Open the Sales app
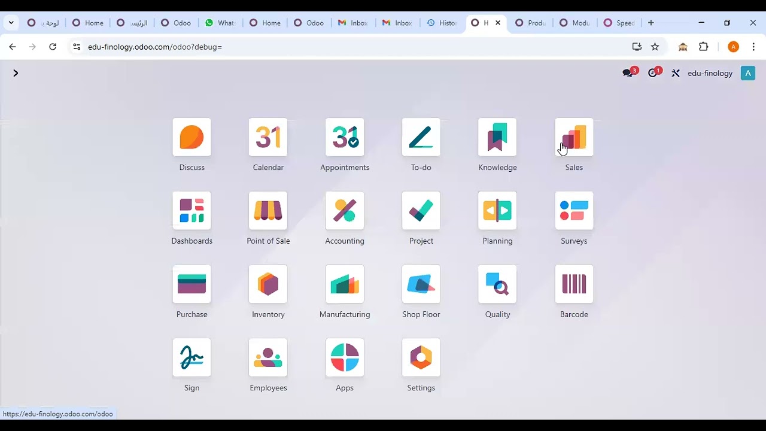Viewport: 766px width, 431px height. click(x=574, y=138)
